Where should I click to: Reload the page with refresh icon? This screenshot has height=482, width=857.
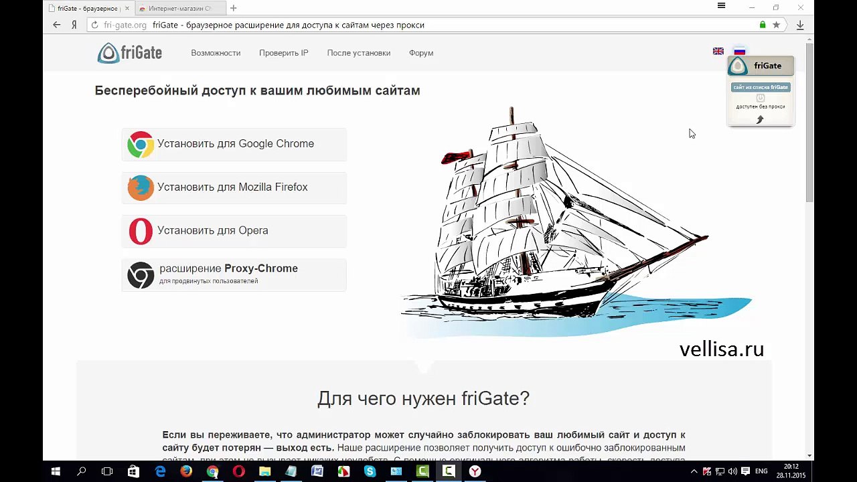click(x=94, y=25)
